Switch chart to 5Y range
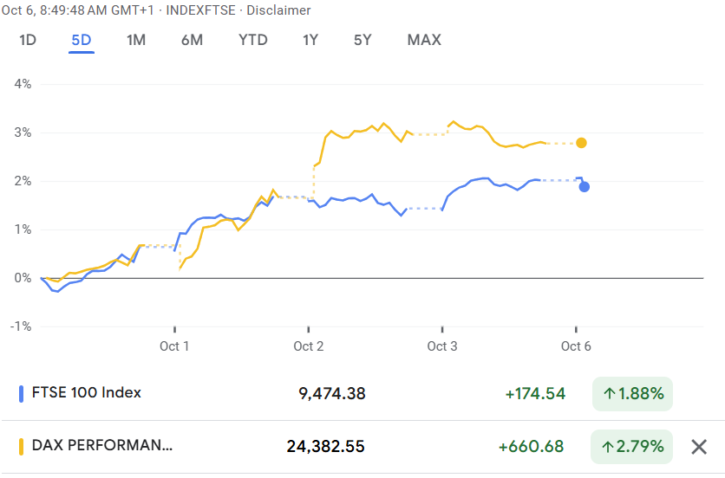The height and width of the screenshot is (478, 725). click(362, 40)
